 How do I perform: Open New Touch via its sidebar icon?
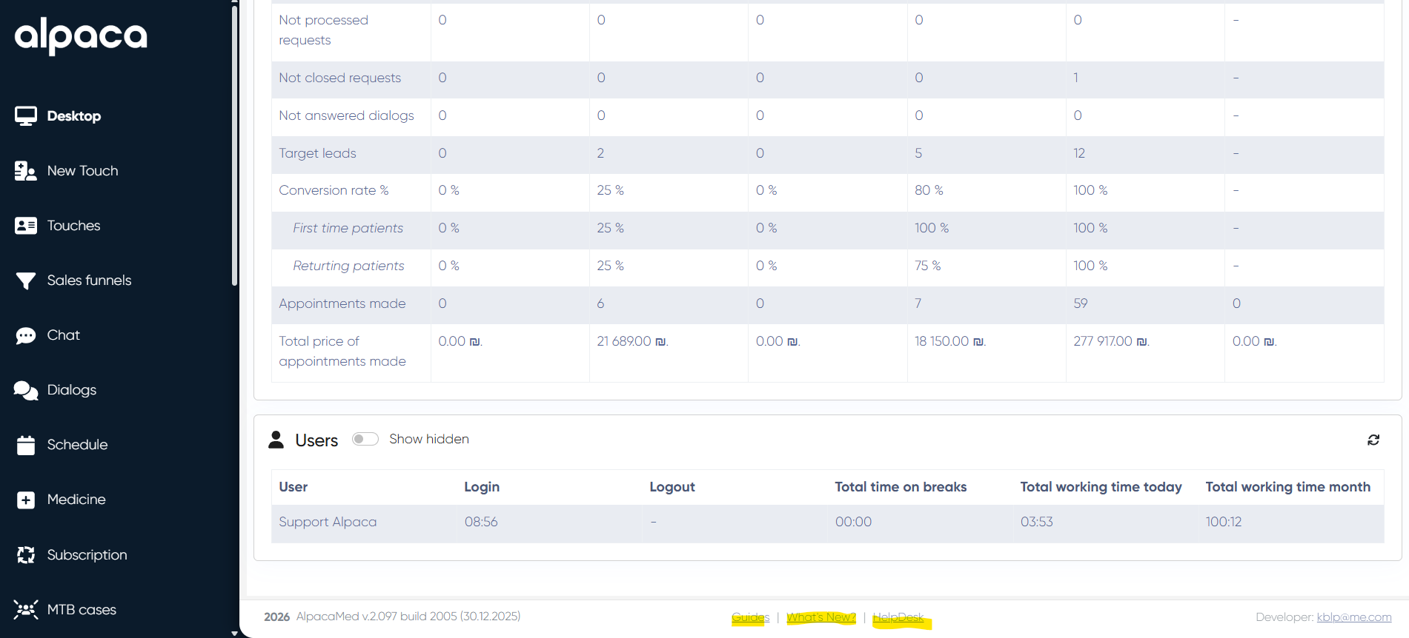[x=26, y=171]
